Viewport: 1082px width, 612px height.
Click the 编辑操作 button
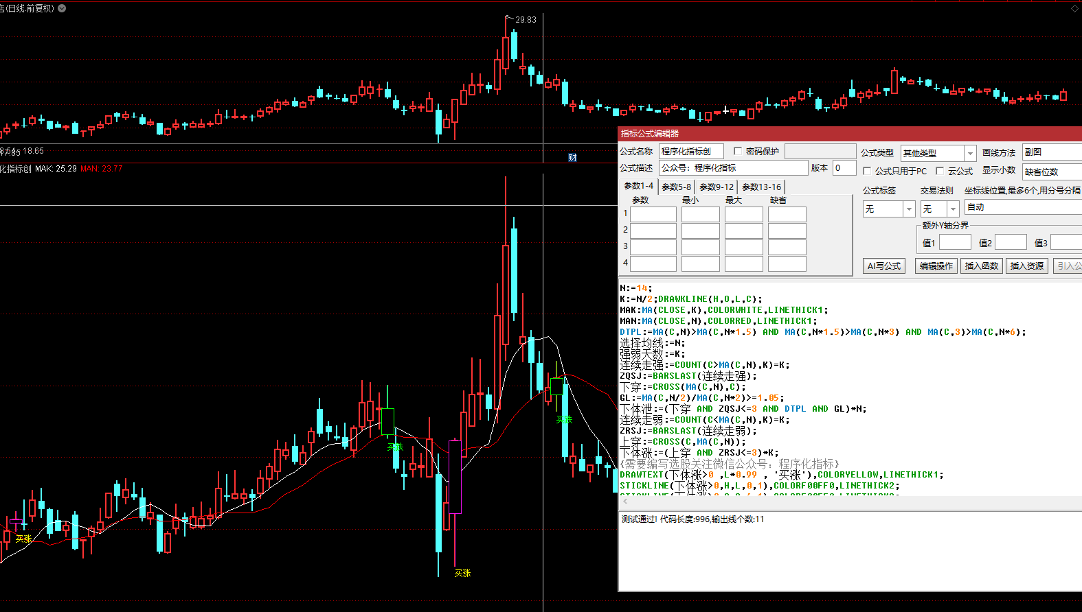point(936,266)
